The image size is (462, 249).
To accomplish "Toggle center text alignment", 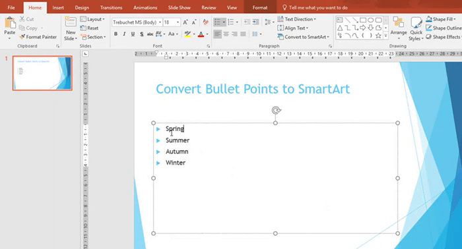I will [x=226, y=34].
